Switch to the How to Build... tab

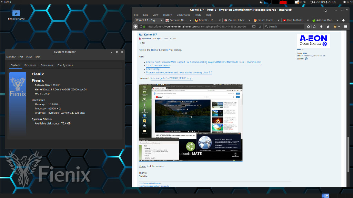tap(295, 20)
